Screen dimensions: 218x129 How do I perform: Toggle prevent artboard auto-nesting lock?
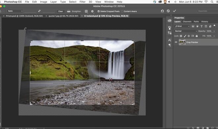[x=193, y=36]
